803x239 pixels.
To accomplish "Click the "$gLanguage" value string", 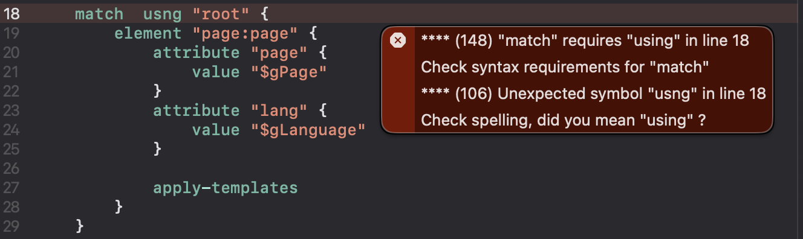I will pos(308,130).
